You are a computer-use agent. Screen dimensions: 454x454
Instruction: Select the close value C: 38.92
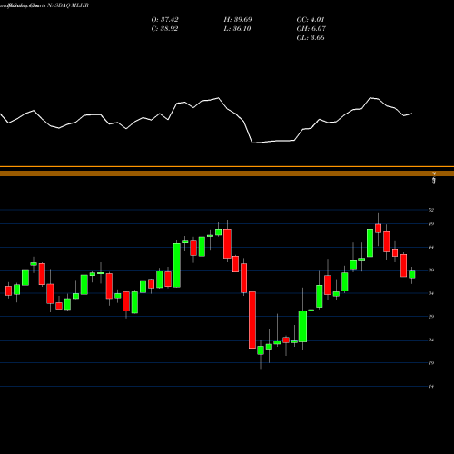pyautogui.click(x=164, y=29)
